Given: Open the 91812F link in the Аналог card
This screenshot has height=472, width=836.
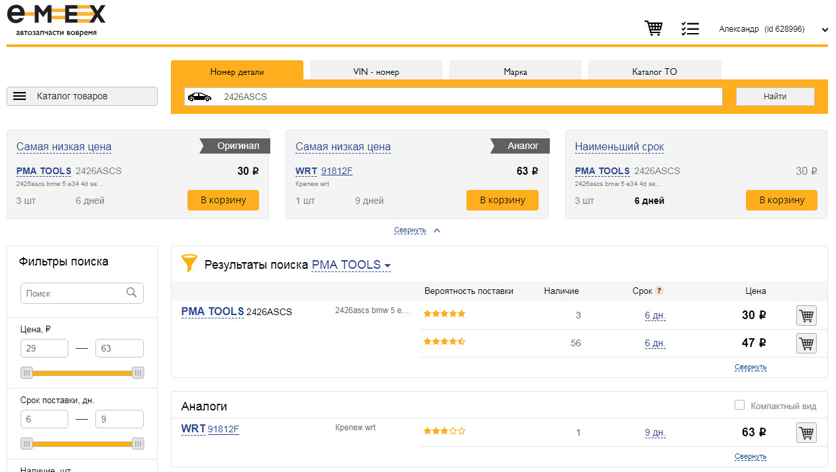Looking at the screenshot, I should coord(337,171).
